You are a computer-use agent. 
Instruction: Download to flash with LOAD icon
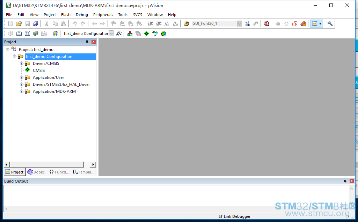55,33
